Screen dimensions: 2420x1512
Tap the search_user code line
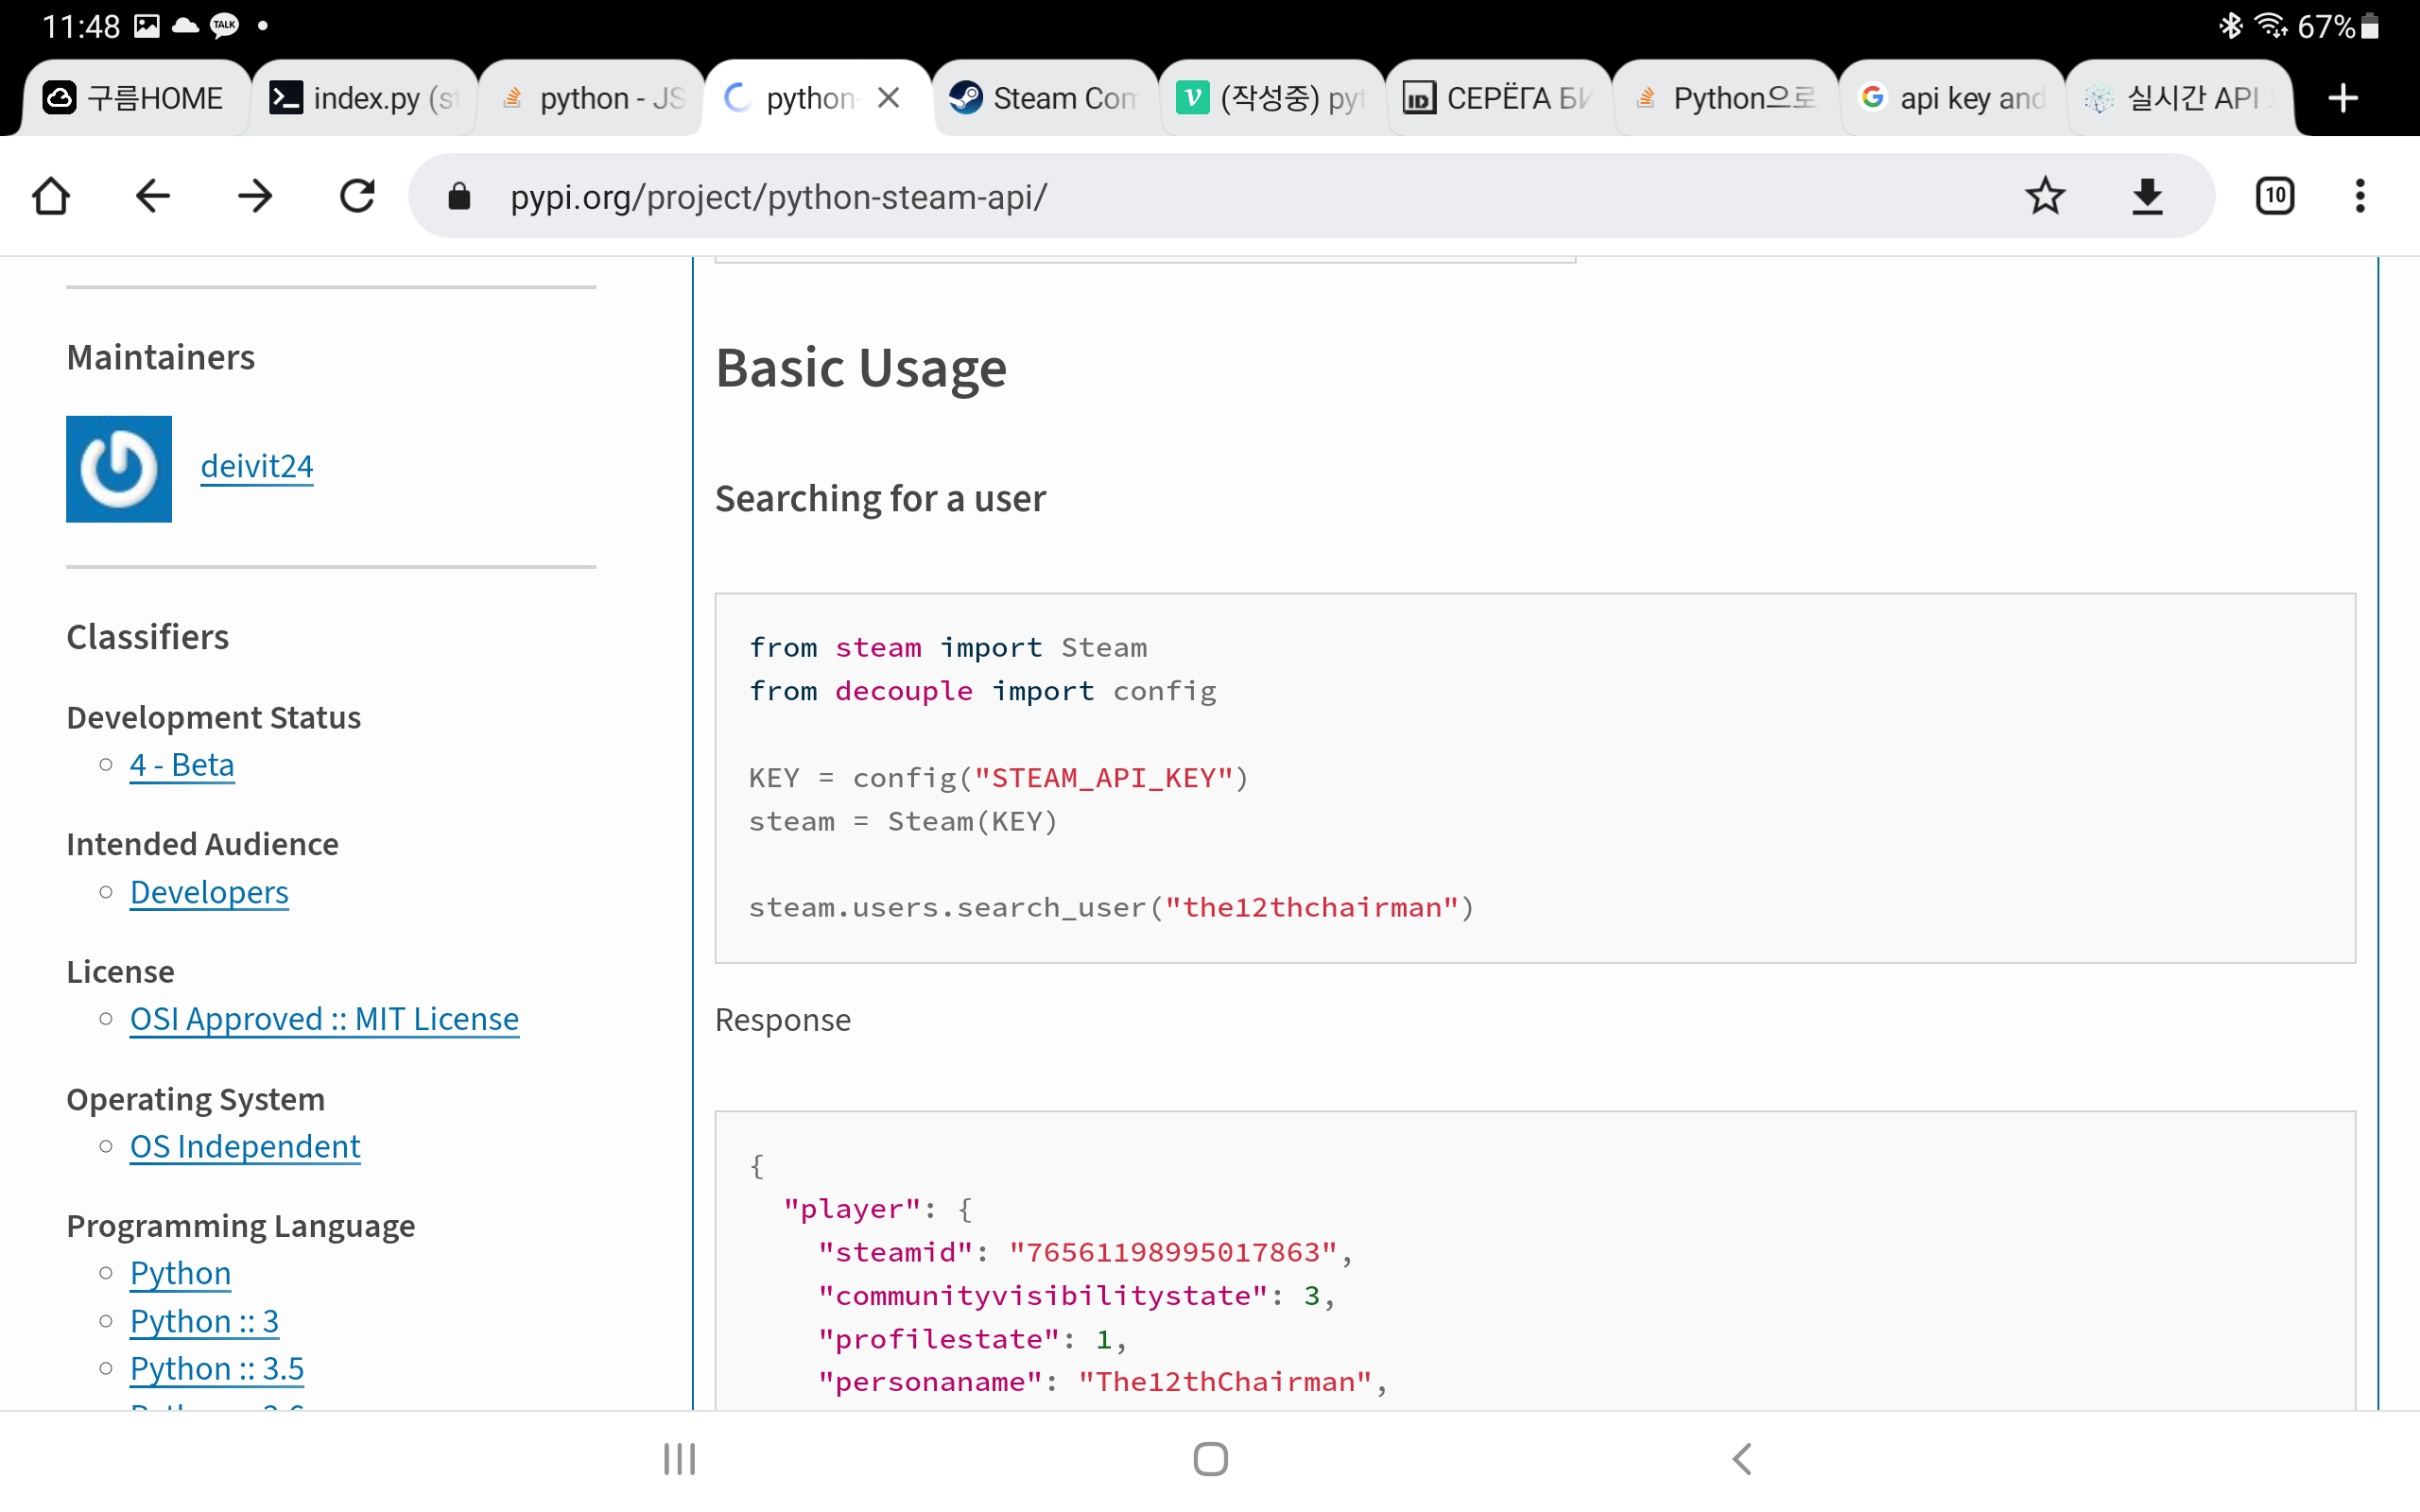click(x=1111, y=907)
